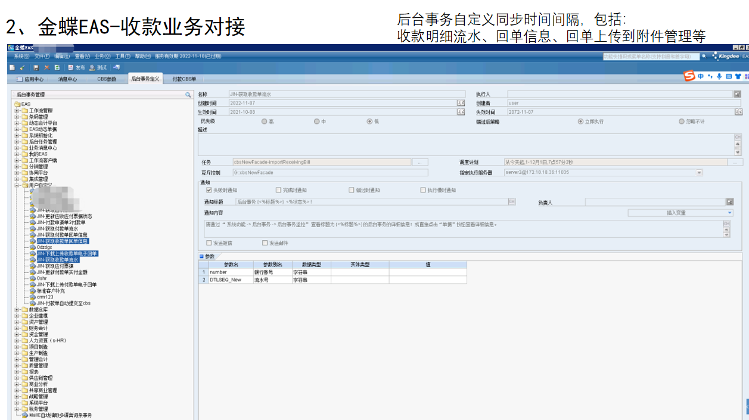The height and width of the screenshot is (420, 749).
Task: Open calendar picker beside 生效时间 field
Action: [460, 112]
